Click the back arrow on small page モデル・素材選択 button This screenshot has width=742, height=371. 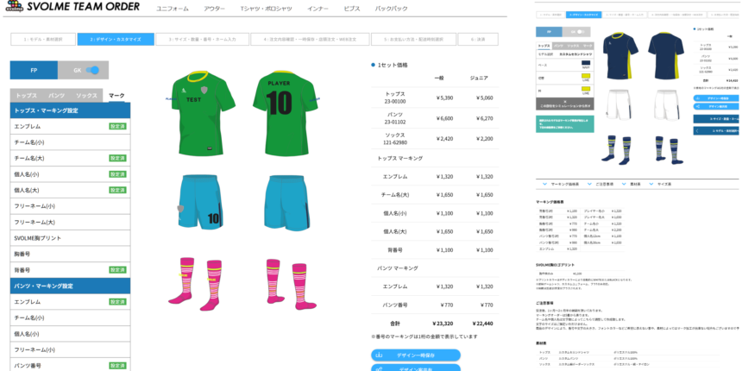697,130
